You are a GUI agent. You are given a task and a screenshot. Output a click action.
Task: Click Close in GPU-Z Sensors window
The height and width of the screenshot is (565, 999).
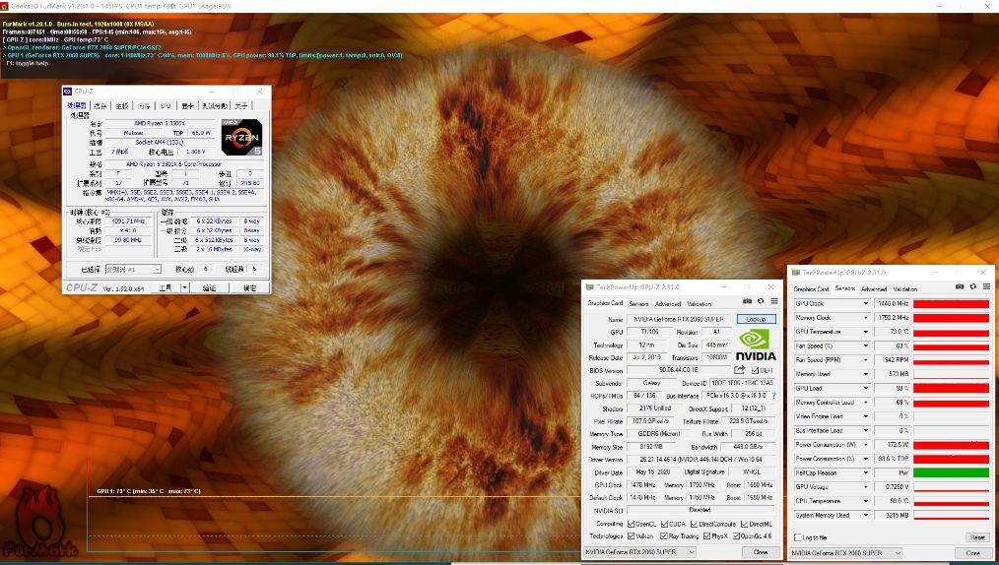[x=972, y=553]
